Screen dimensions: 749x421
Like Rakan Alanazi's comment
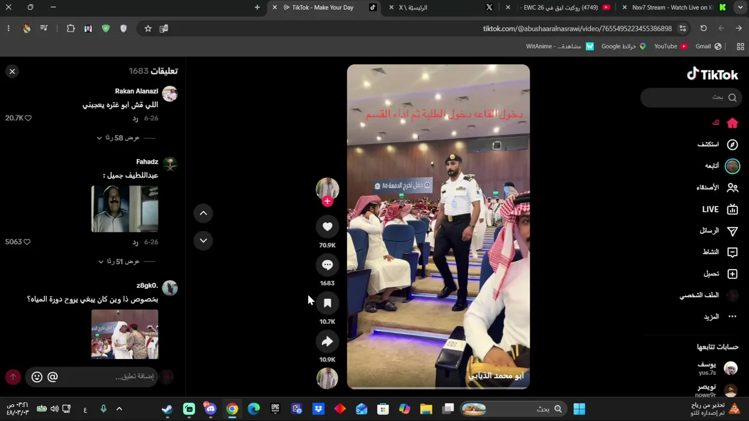click(28, 118)
